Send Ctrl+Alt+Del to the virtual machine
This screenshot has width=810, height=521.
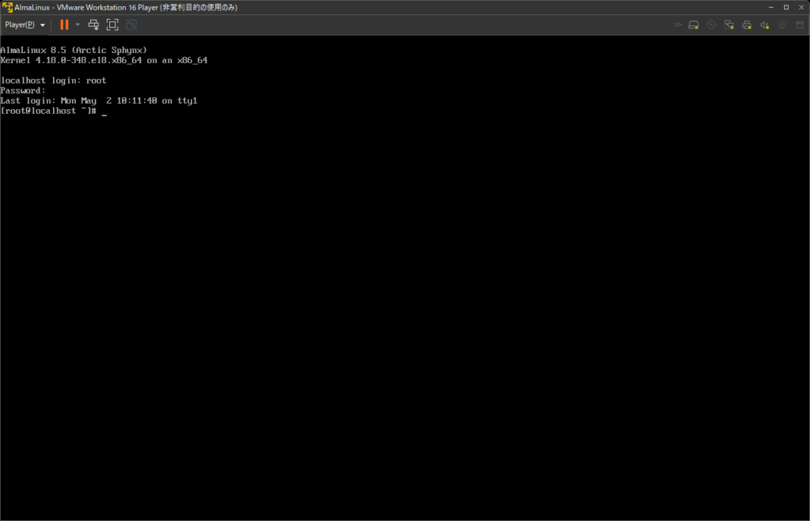(x=93, y=25)
